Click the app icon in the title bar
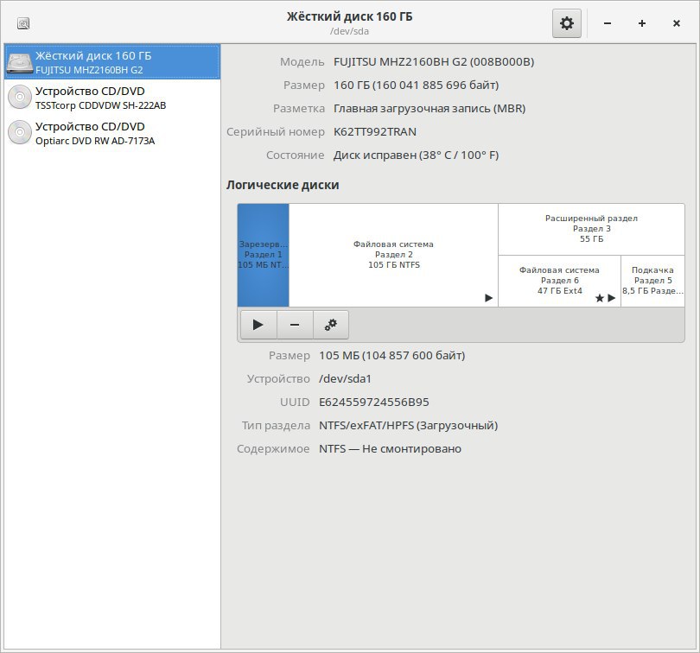This screenshot has width=700, height=653. pos(23,23)
